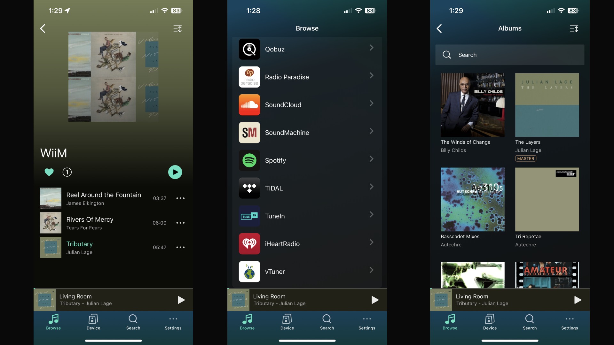
Task: Open the iHeartRadio service
Action: click(307, 244)
